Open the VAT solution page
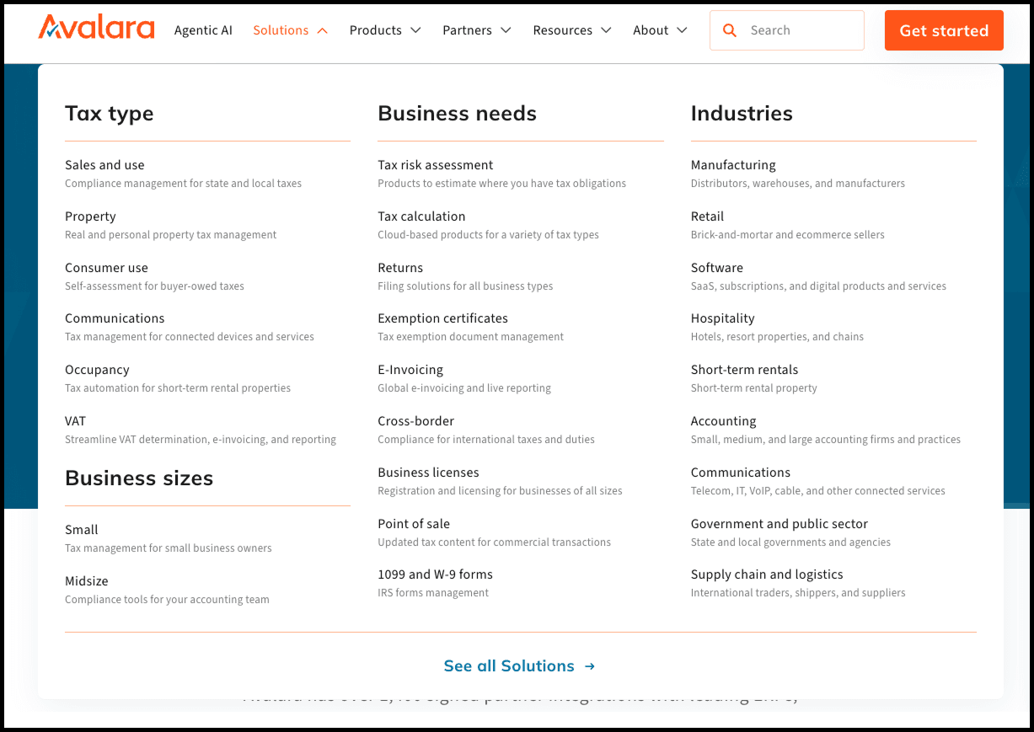1034x732 pixels. (75, 420)
